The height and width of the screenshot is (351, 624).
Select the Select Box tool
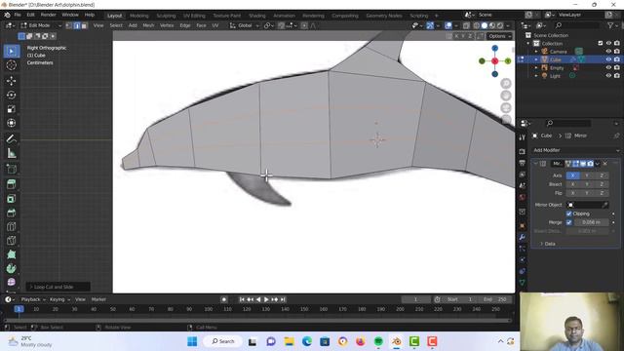coord(11,52)
